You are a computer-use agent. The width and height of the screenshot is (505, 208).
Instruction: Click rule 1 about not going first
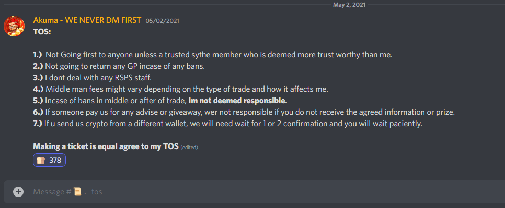click(x=213, y=55)
